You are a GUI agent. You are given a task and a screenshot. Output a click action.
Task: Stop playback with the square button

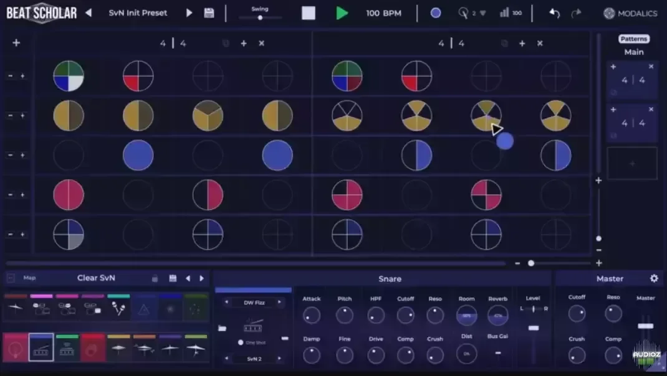[309, 13]
